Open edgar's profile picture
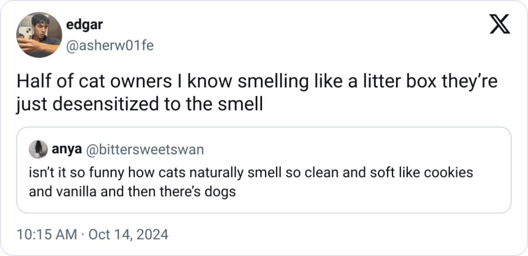528x256 pixels. pos(38,34)
